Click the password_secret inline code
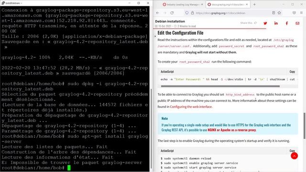 (x=231, y=46)
